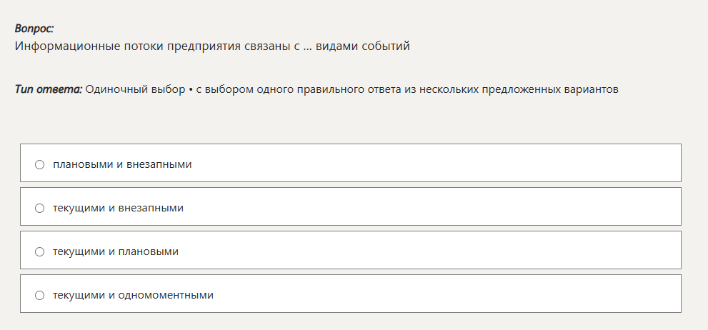Screen dimensions: 708x330
Task: Click the answer label 'текущими и внезапными'
Action: (x=118, y=208)
